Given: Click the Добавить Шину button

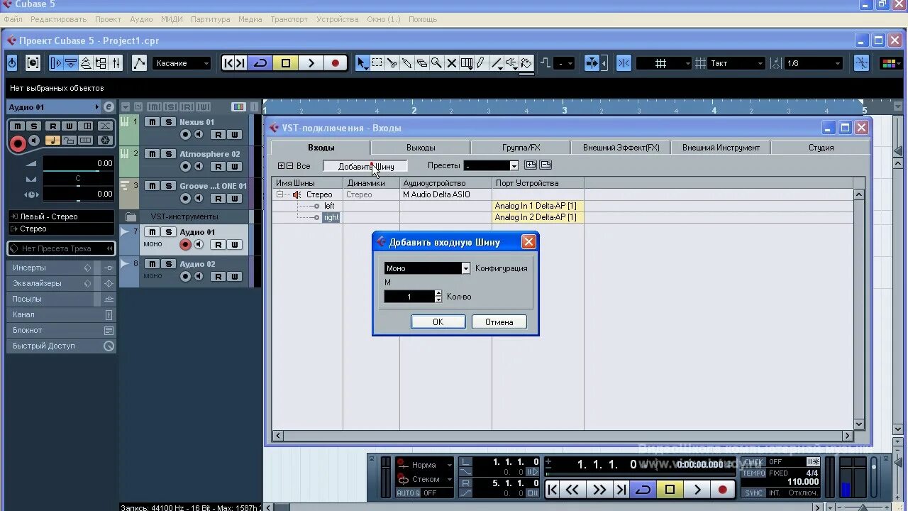Looking at the screenshot, I should [365, 166].
